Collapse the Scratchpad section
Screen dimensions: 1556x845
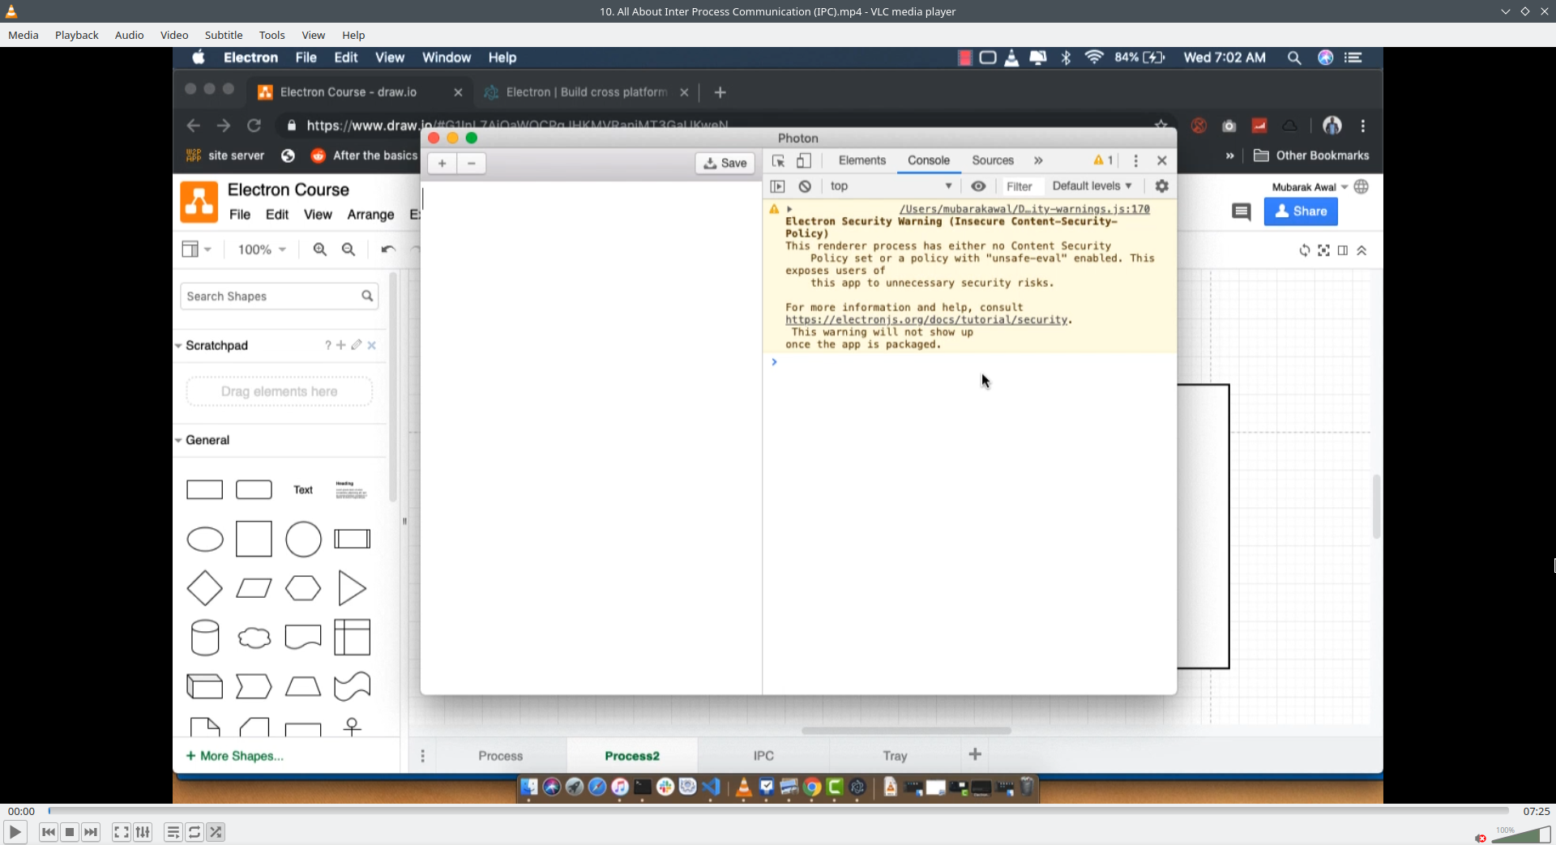178,346
